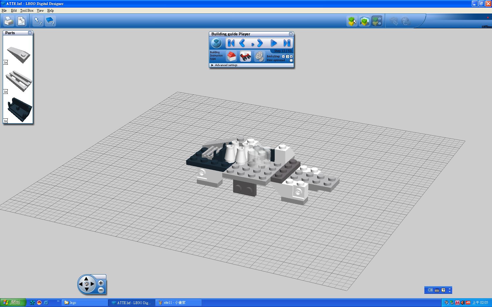The width and height of the screenshot is (492, 307).
Task: Click the Print toolbar icon
Action: [x=9, y=21]
